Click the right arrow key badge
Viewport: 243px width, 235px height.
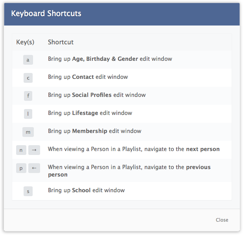click(34, 150)
